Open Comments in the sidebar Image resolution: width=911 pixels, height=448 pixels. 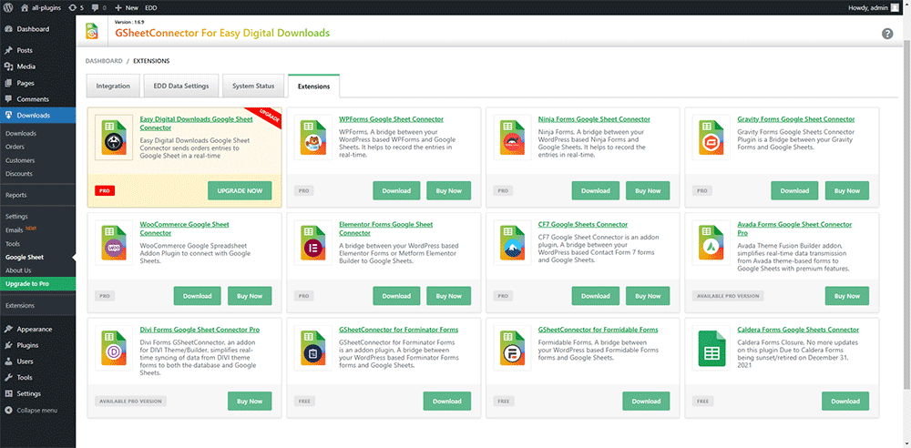coord(37,99)
